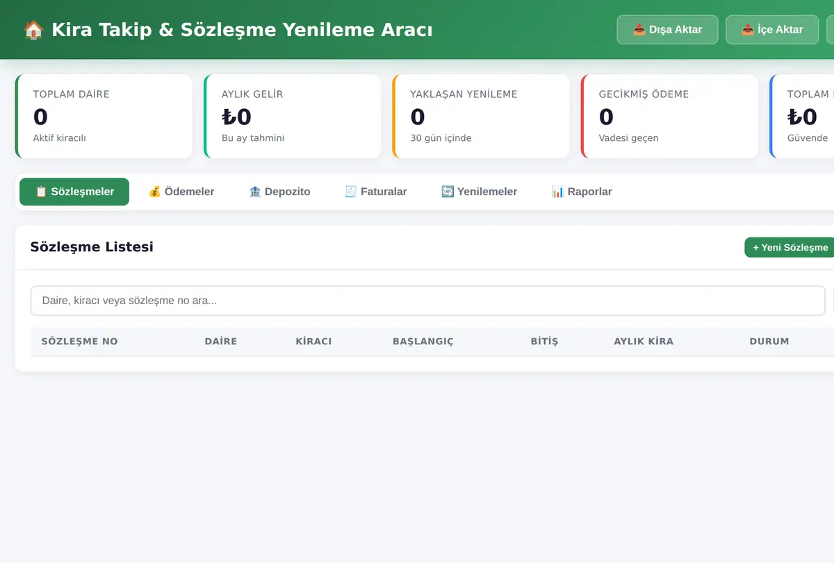Viewport: 834px width, 563px height.
Task: Open the Depozito tab
Action: [x=279, y=192]
